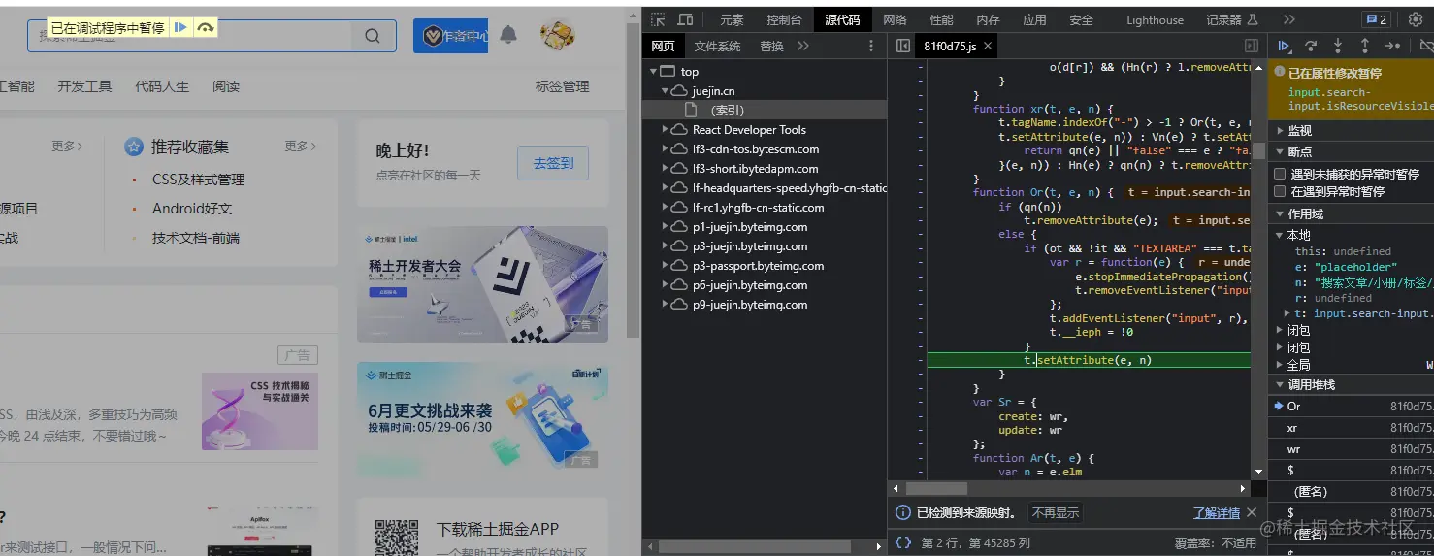The height and width of the screenshot is (556, 1434).
Task: Open the notification bell on juejin
Action: pos(508,35)
